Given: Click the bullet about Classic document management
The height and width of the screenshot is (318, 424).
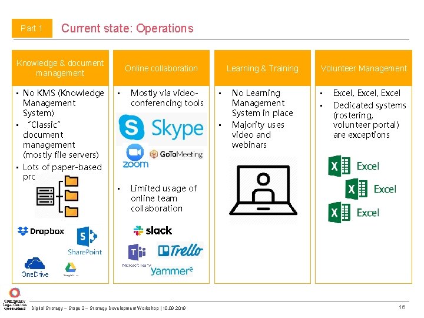Looking at the screenshot, I should (x=61, y=140).
